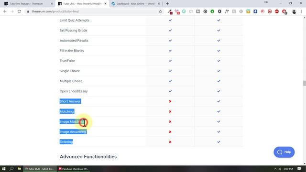This screenshot has width=306, height=172.
Task: Open the taskbar clock showing 2:00 PM
Action: pos(288,169)
